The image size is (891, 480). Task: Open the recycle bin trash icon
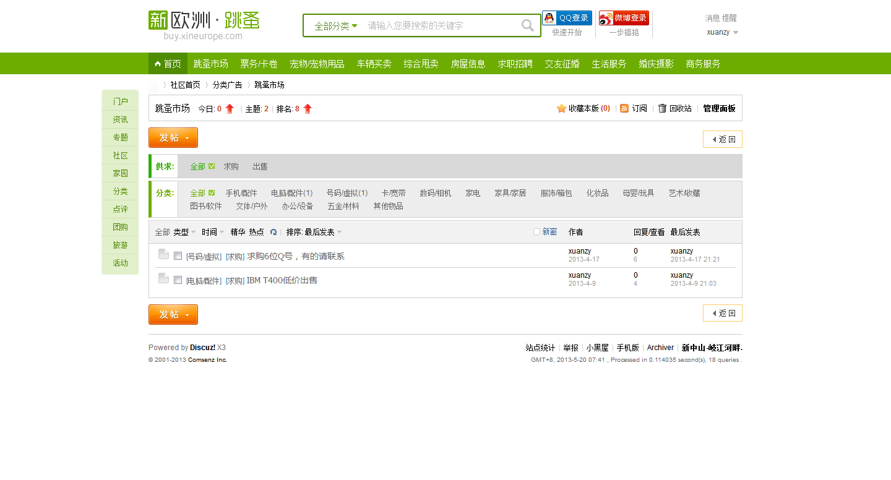(661, 108)
